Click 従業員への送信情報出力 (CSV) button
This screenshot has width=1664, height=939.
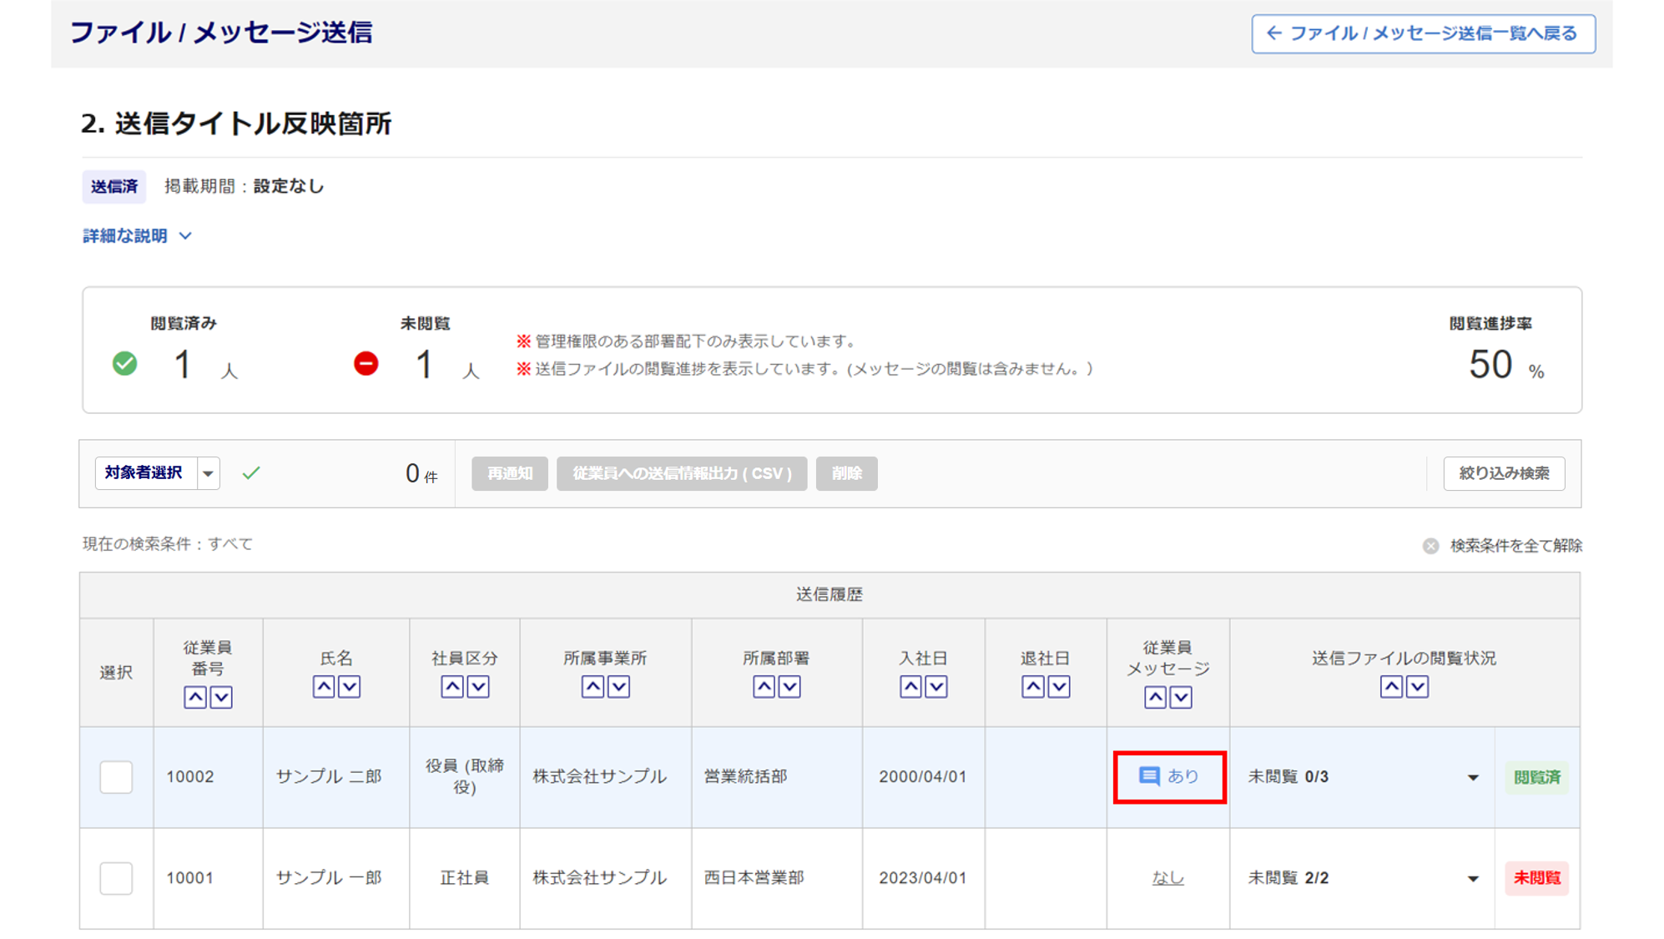[681, 473]
